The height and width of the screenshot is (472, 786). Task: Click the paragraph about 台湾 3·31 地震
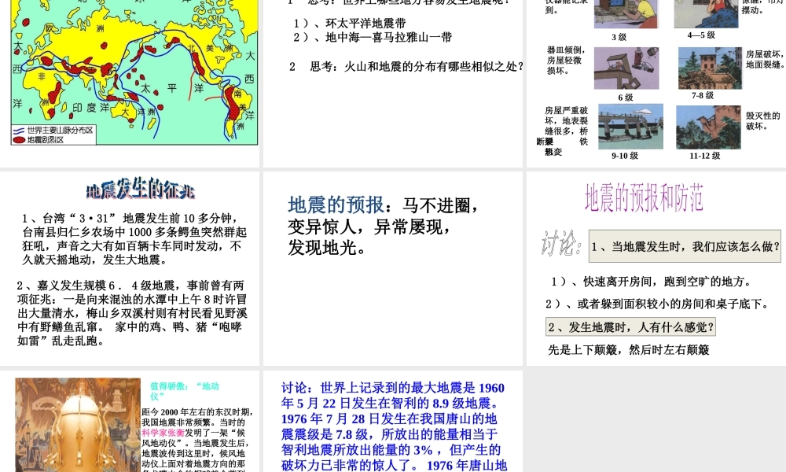point(134,239)
